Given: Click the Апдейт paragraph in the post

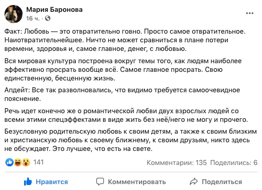Looking at the screenshot, I should click(x=122, y=95).
